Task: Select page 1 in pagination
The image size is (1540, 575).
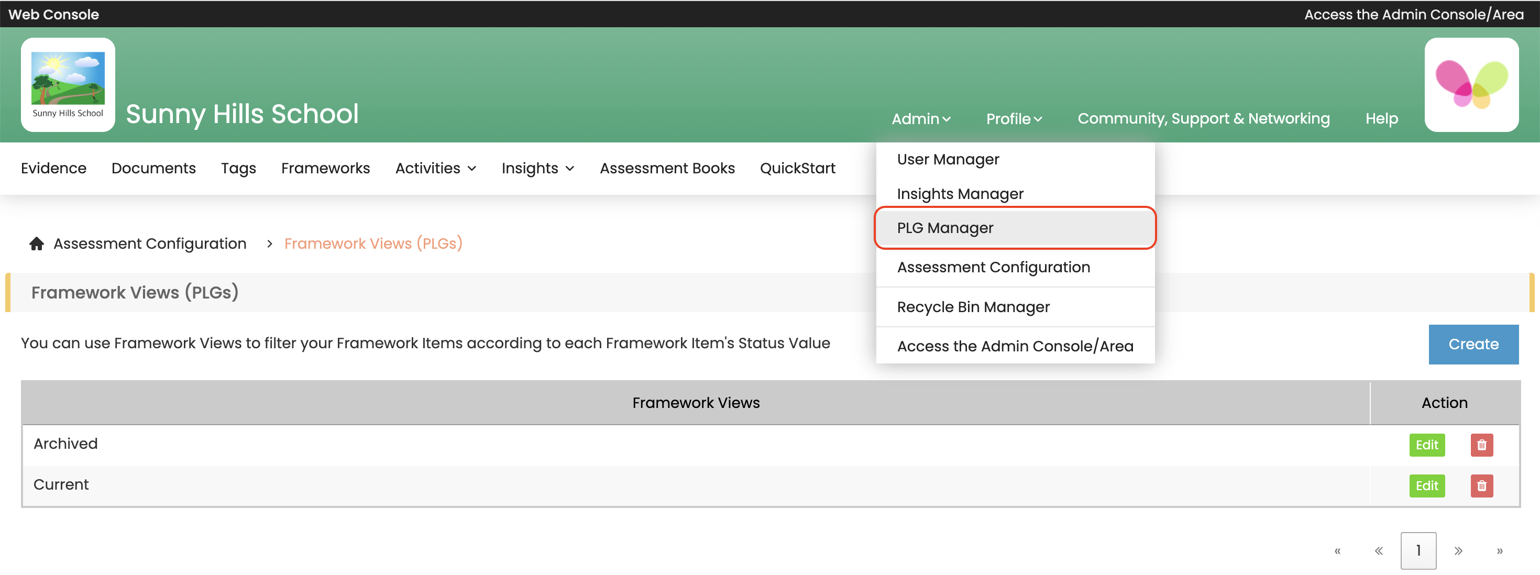Action: click(1417, 550)
